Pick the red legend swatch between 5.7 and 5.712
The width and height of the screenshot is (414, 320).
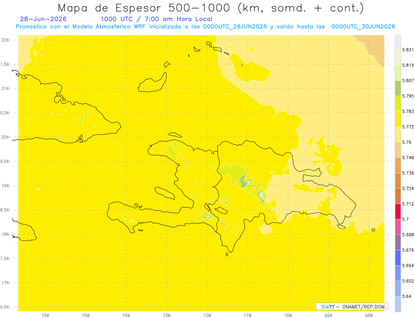pyautogui.click(x=398, y=212)
